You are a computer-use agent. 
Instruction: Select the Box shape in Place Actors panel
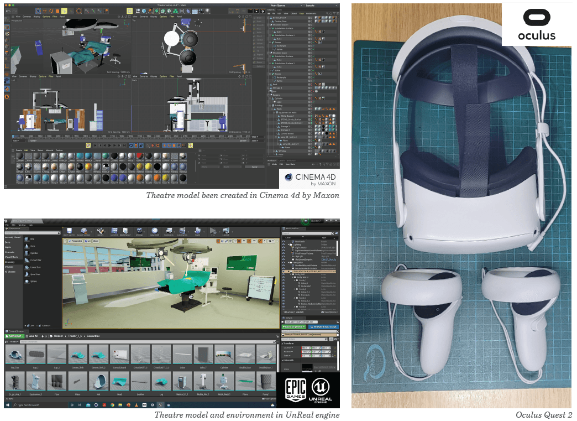coord(27,239)
